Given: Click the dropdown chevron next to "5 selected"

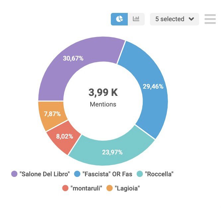Looking at the screenshot, I should [191, 19].
